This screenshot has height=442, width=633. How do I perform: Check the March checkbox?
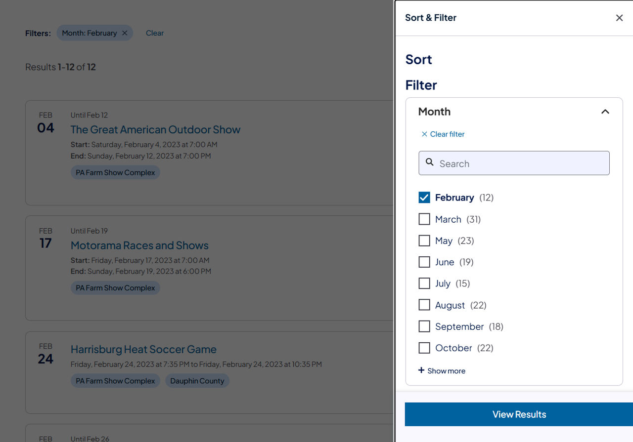[x=424, y=219]
